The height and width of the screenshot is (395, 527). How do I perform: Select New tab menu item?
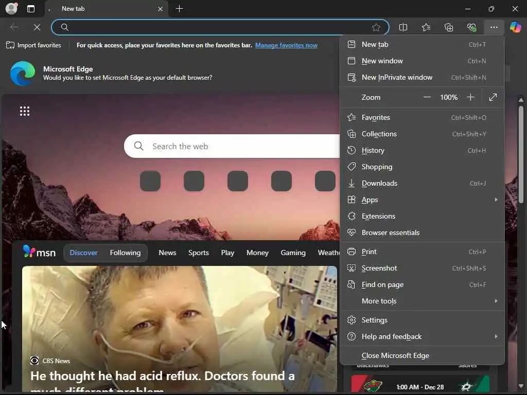(422, 44)
